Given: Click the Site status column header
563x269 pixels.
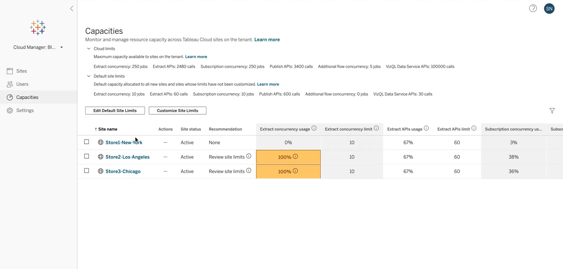Looking at the screenshot, I should pyautogui.click(x=191, y=129).
